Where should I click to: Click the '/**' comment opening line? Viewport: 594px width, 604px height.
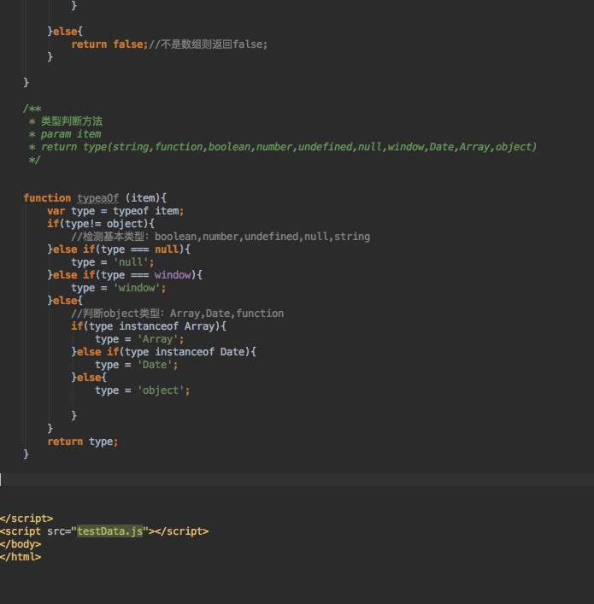coord(32,108)
